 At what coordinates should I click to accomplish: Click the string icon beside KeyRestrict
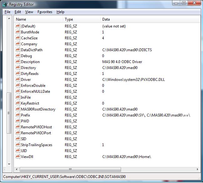pyautogui.click(x=18, y=103)
